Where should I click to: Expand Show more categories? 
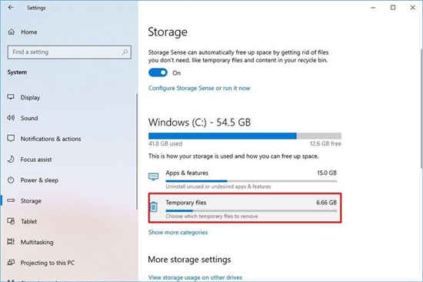[178, 232]
